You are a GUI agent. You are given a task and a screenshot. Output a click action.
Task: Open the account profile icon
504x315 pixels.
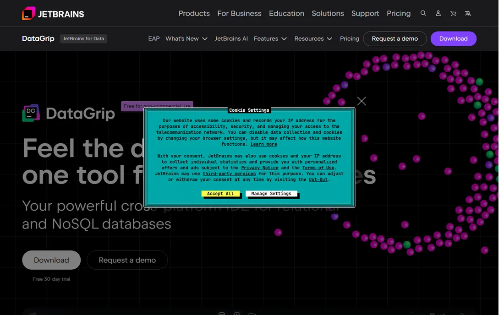438,13
